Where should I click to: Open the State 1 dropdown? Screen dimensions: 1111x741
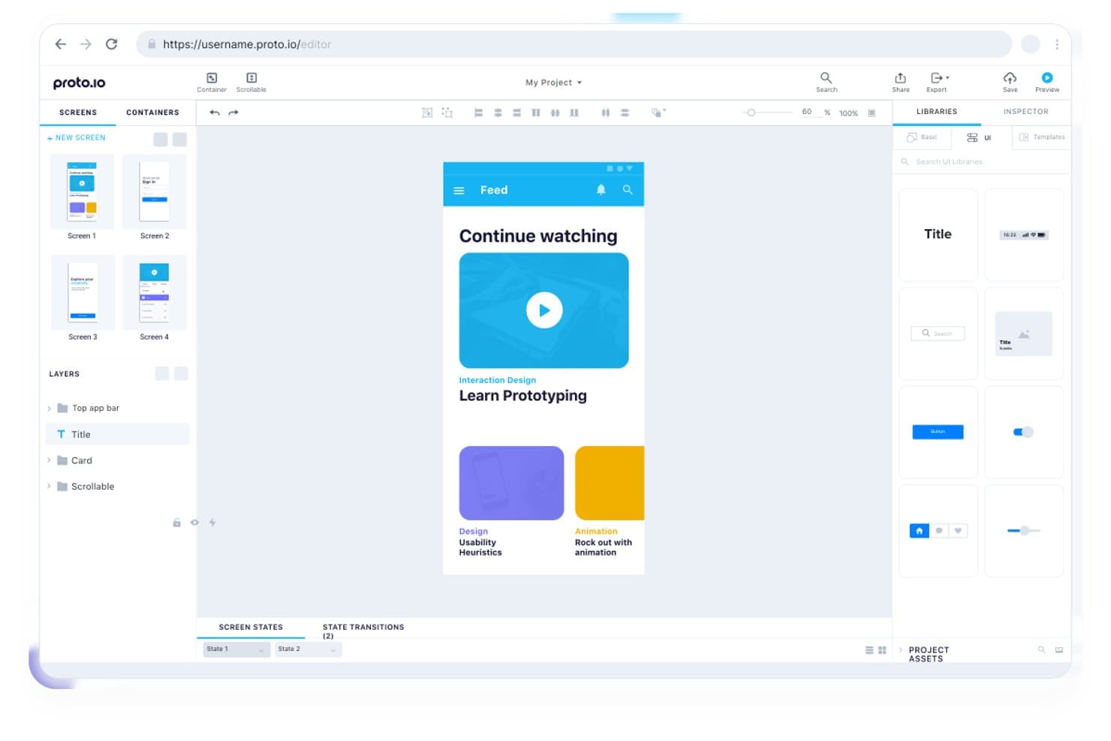pos(236,649)
